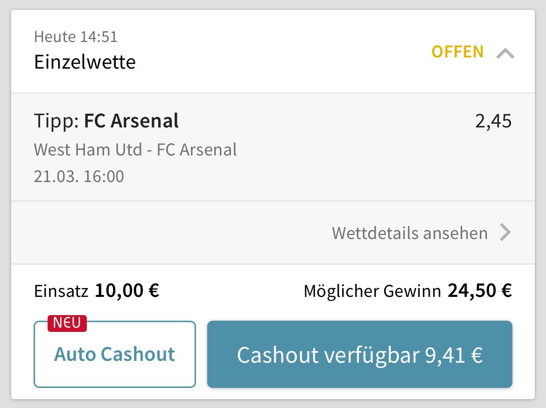
Task: Click the red NEU badge
Action: [67, 323]
